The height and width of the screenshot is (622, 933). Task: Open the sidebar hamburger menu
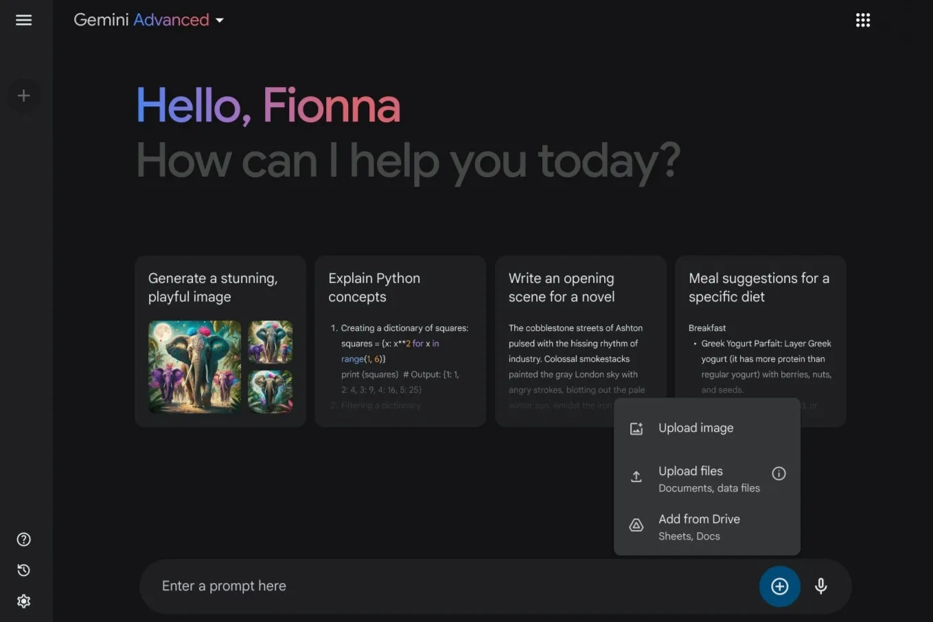click(23, 20)
